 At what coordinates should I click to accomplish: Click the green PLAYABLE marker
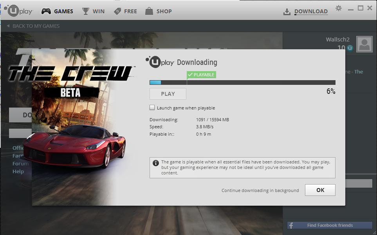(x=201, y=75)
